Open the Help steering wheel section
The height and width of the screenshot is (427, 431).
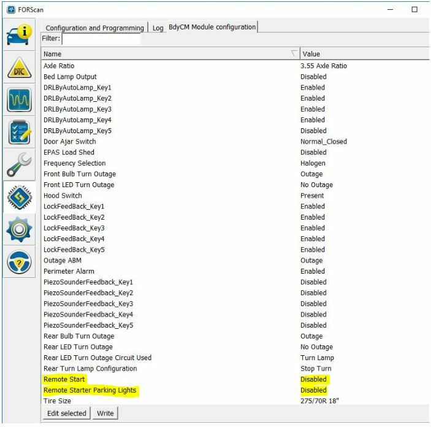(19, 262)
